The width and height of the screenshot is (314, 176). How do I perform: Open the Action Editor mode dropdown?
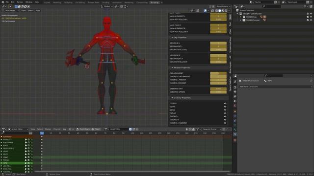(18, 129)
